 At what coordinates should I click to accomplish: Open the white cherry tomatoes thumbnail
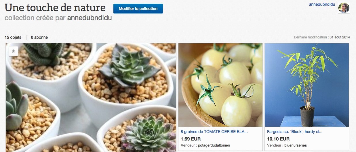coord(220,85)
